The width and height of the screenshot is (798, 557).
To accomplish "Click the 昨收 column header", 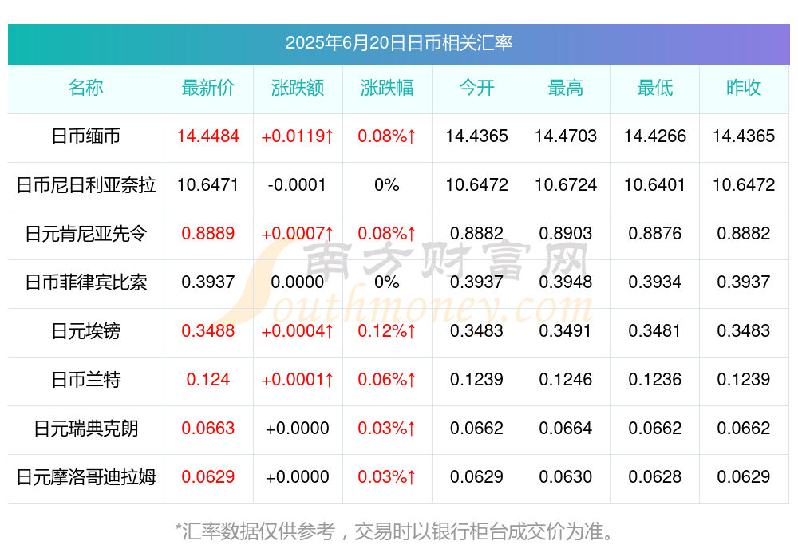I will 744,88.
